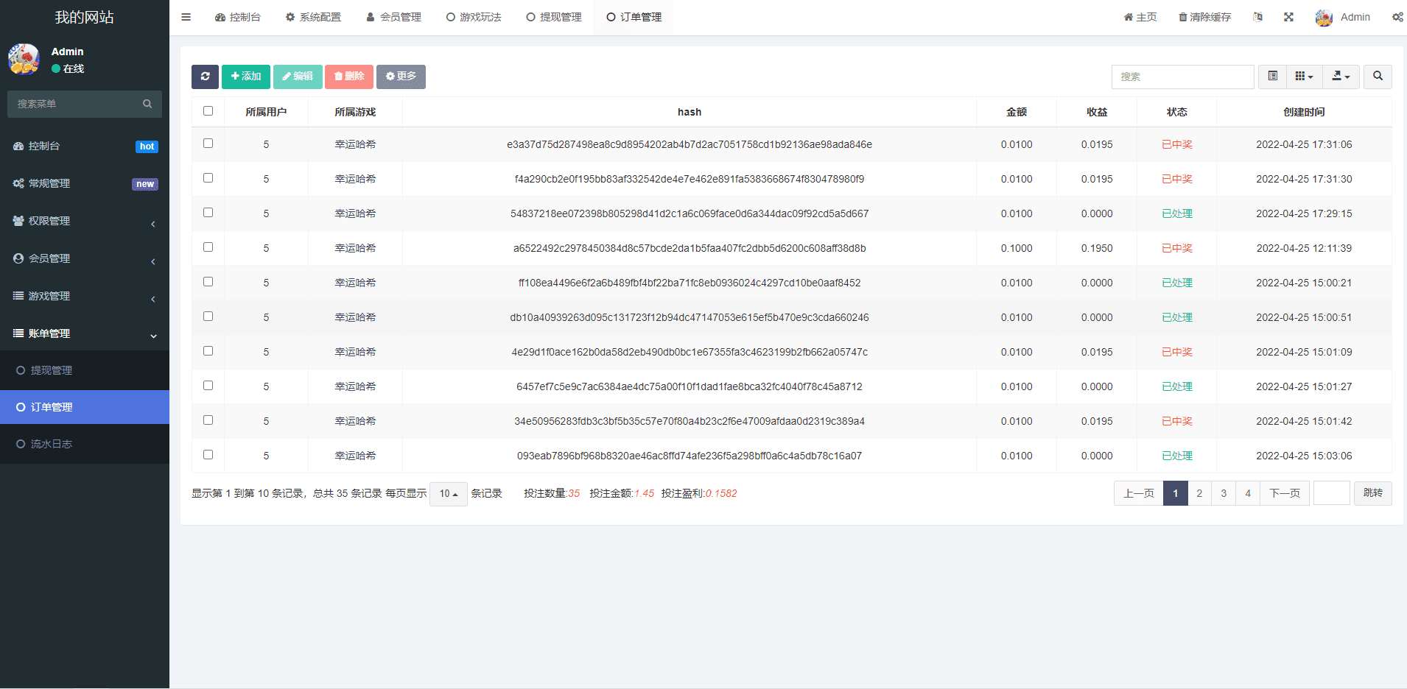Click the magnifier advanced search button
Viewport: 1407px width, 689px height.
[1378, 77]
